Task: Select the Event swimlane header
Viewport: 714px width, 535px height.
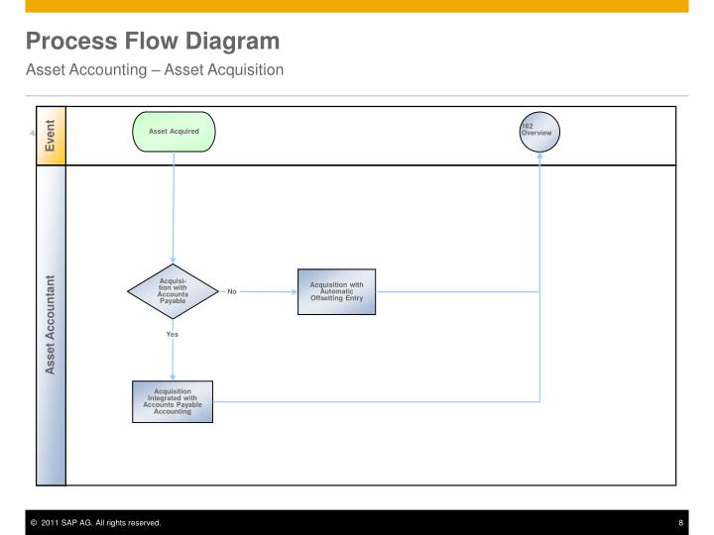Action: (51, 136)
